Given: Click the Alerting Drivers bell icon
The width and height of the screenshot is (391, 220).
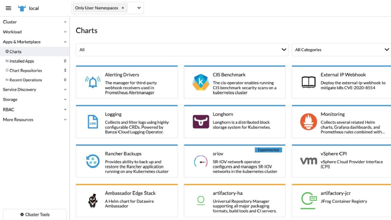Looking at the screenshot, I should 93,82.
